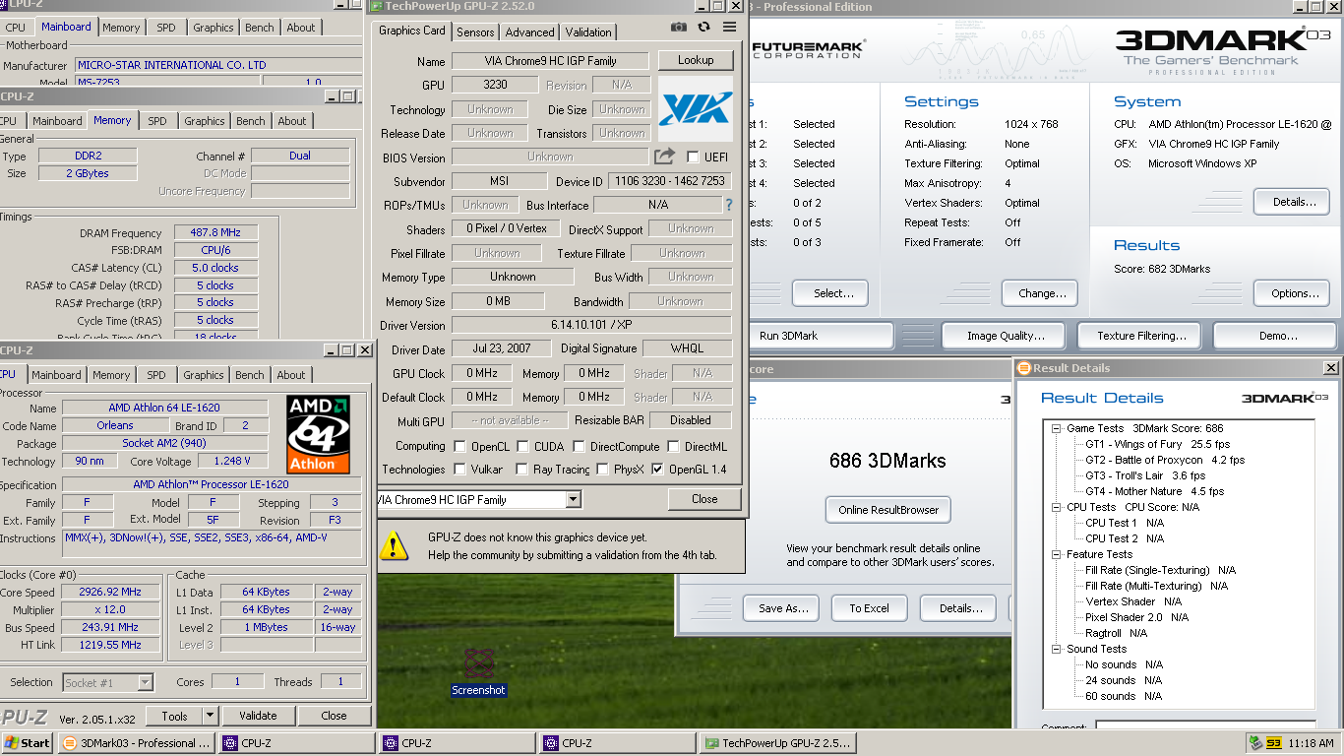Click Online ResultBrowser button
This screenshot has height=756, width=1344.
(888, 510)
